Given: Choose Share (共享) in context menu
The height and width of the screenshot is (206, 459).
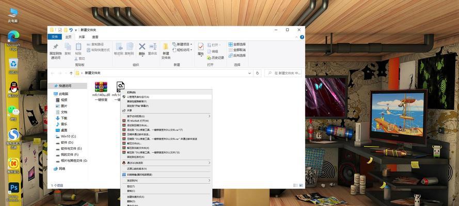Looking at the screenshot, I should point(166,110).
